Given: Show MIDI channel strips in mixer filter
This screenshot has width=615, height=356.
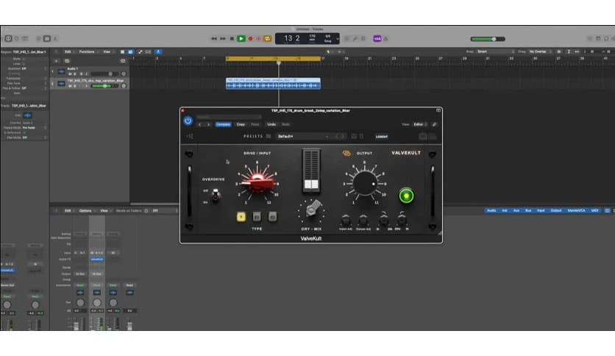Looking at the screenshot, I should [x=594, y=210].
